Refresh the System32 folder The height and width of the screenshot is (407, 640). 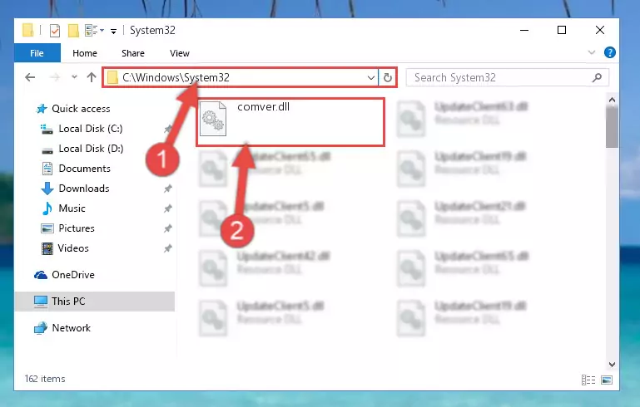tap(387, 77)
